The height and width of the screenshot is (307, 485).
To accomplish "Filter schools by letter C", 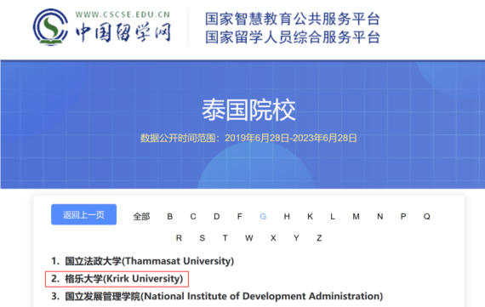I will pyautogui.click(x=193, y=216).
